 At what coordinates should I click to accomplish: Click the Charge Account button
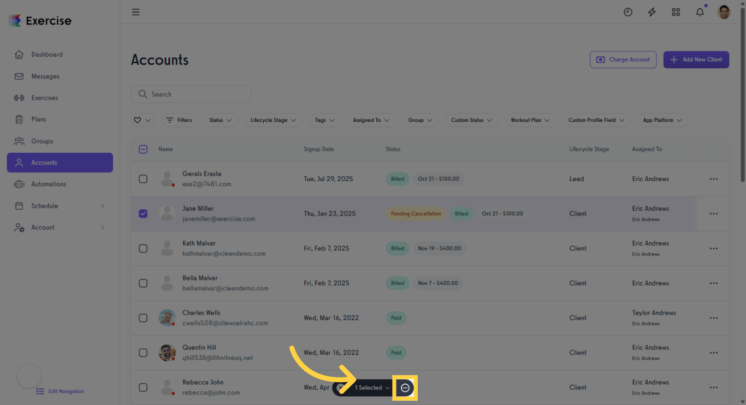click(x=623, y=59)
